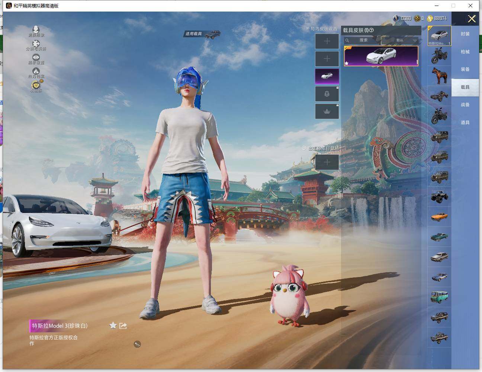The image size is (482, 372).
Task: Select the teal van vehicle thumbnail
Action: click(x=439, y=297)
